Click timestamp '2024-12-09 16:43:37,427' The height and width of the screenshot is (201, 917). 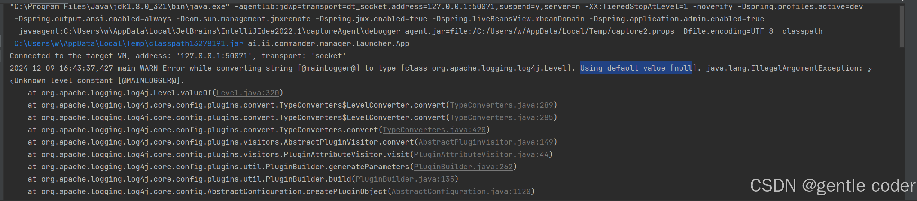(61, 68)
